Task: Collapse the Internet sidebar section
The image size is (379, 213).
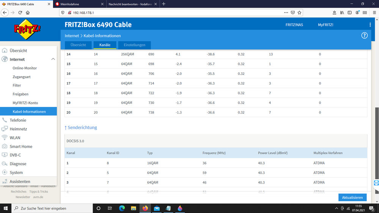Action: coord(53,59)
